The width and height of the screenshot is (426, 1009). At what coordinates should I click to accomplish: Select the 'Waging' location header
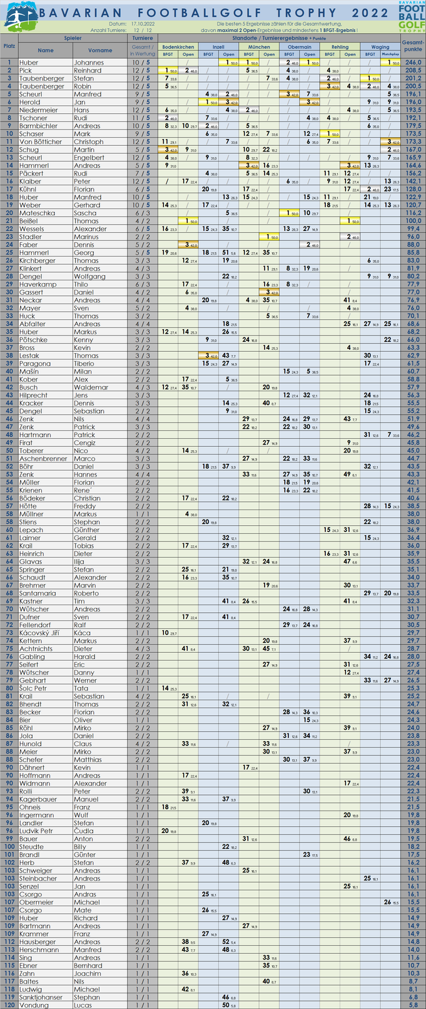pos(380,46)
